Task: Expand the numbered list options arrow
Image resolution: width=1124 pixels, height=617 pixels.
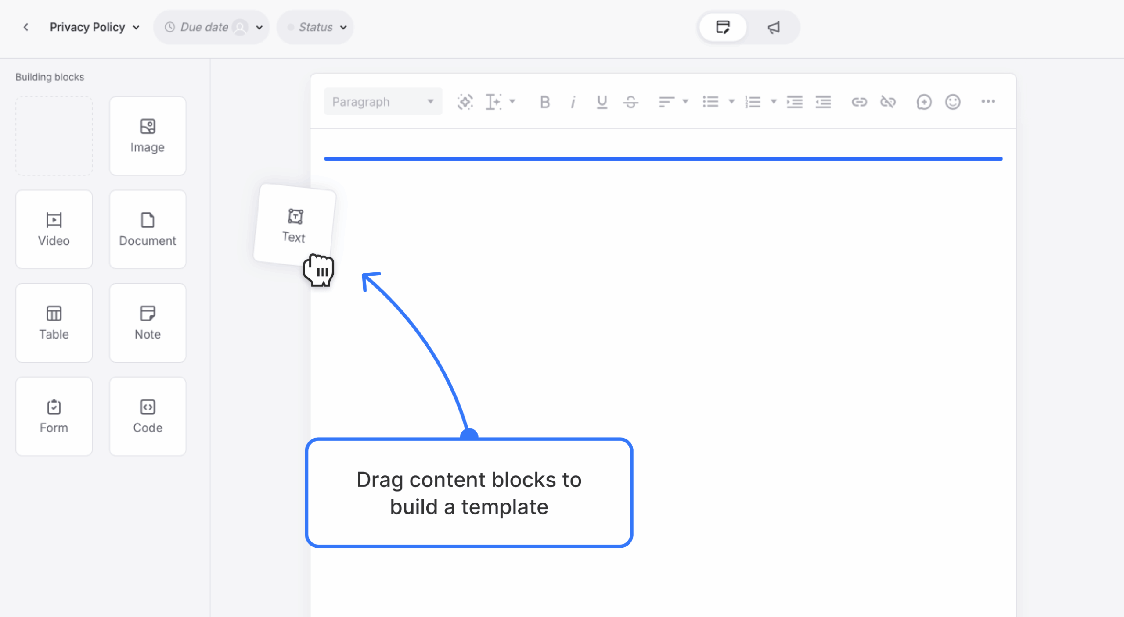Action: (774, 102)
